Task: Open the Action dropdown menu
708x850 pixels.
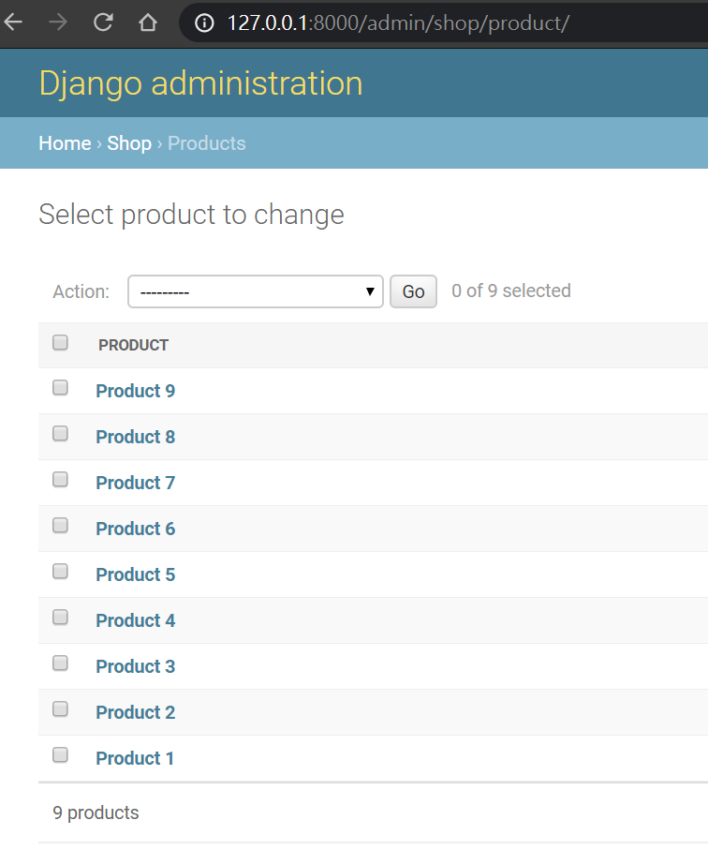Action: 256,291
